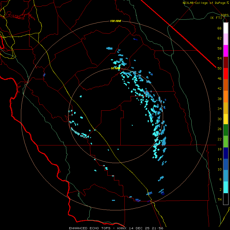Click the light green legend swatch

pos(226,142)
